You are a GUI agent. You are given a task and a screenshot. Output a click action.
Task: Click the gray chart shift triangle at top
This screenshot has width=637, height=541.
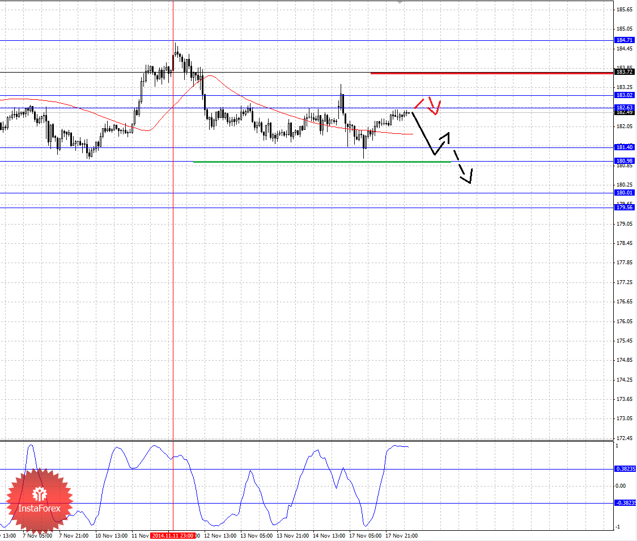400,2
